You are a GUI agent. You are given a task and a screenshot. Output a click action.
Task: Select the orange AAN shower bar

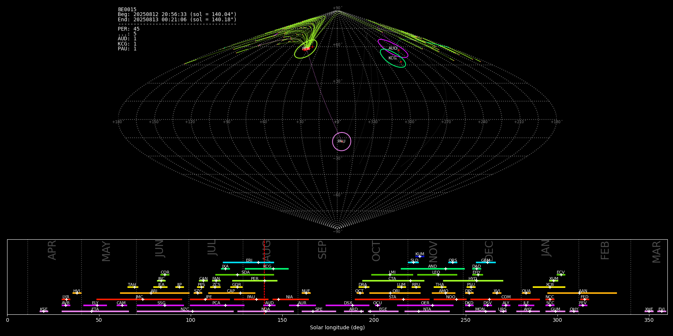pos(582,293)
